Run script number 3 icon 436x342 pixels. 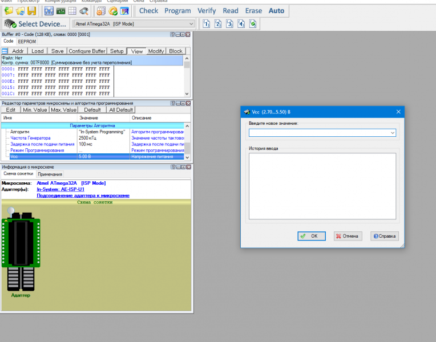[229, 24]
